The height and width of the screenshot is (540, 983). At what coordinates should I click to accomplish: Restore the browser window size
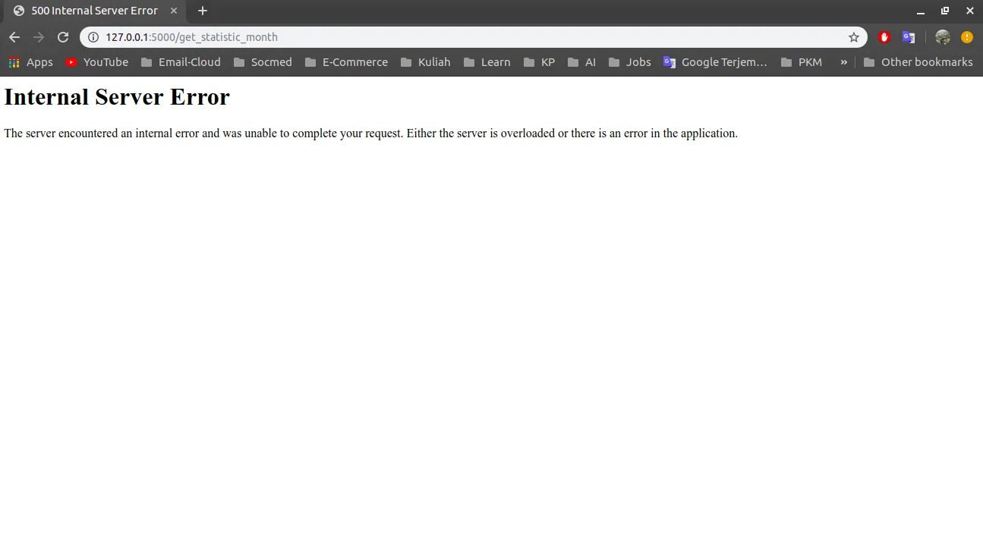pos(945,11)
